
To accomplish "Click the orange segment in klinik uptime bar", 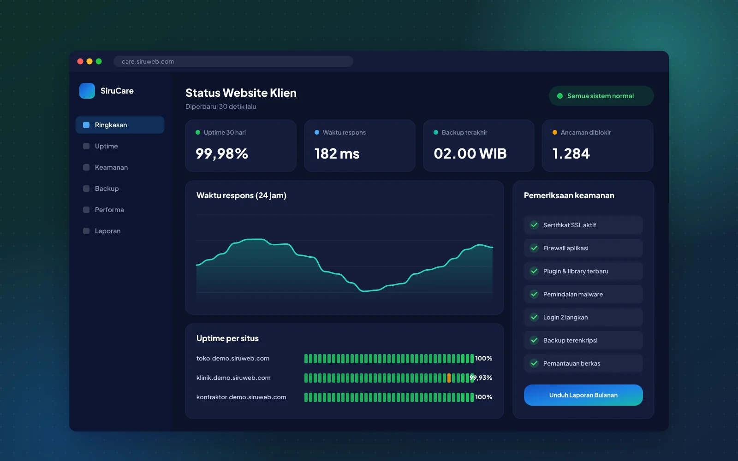I will (x=449, y=378).
